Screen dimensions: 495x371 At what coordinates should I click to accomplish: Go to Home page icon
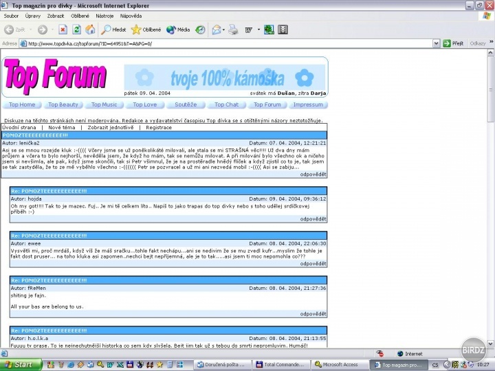pyautogui.click(x=90, y=30)
